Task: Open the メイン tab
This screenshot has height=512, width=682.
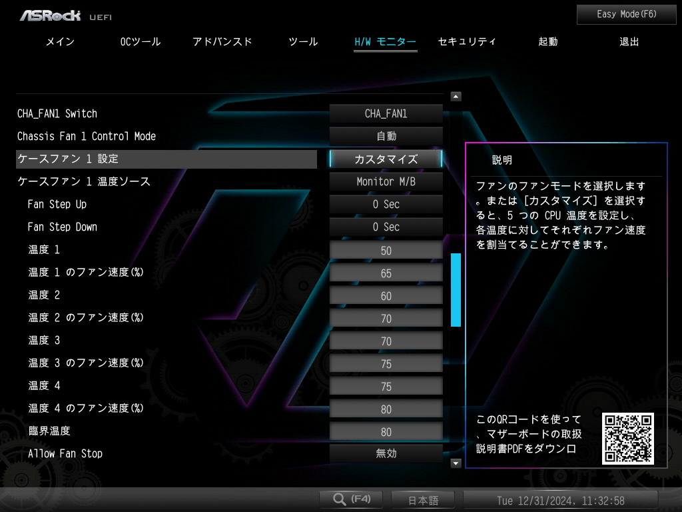Action: (61, 42)
